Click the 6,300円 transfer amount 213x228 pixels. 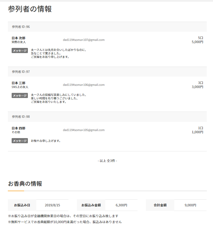coord(122,205)
